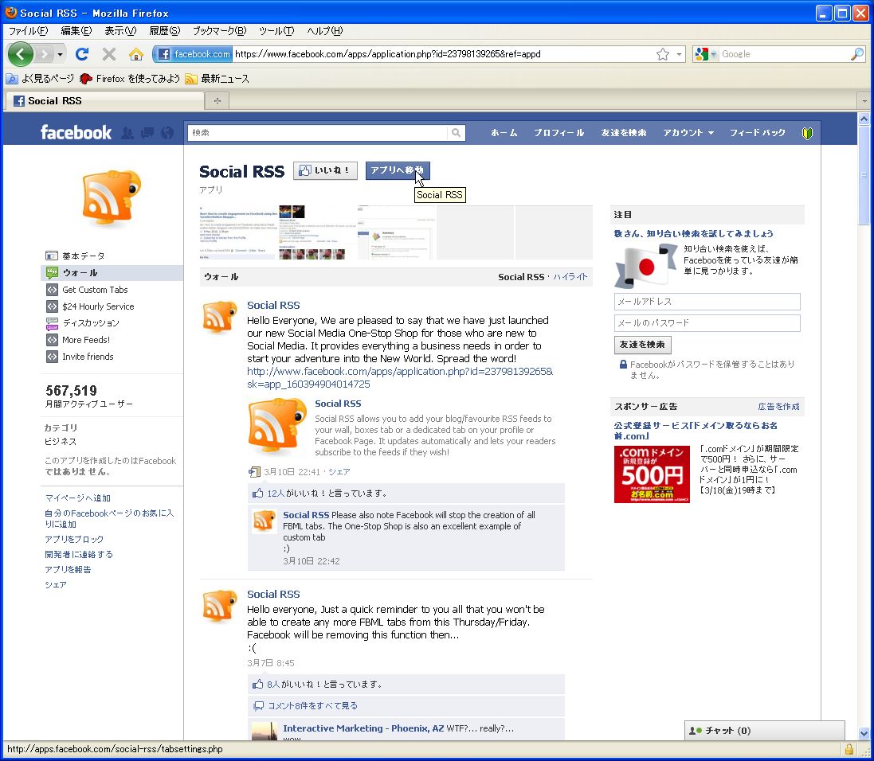Click the thumbs-up icon beside 12人

[x=257, y=493]
